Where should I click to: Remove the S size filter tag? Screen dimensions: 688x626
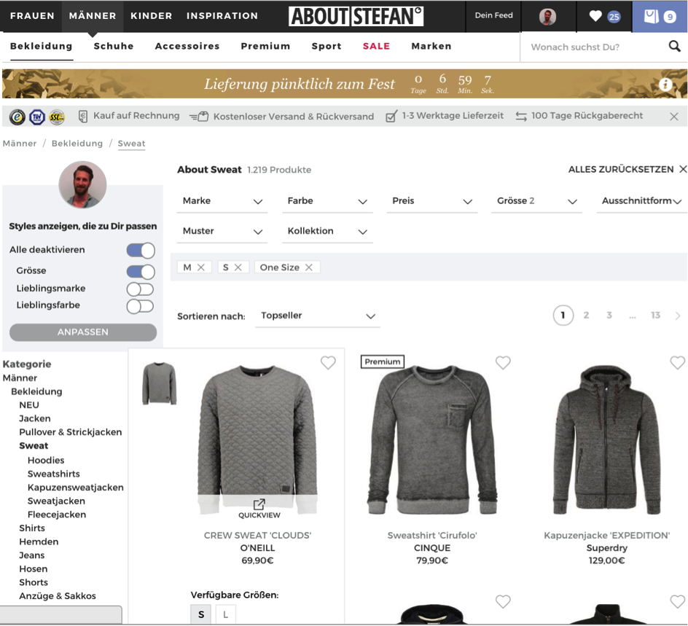pos(238,267)
